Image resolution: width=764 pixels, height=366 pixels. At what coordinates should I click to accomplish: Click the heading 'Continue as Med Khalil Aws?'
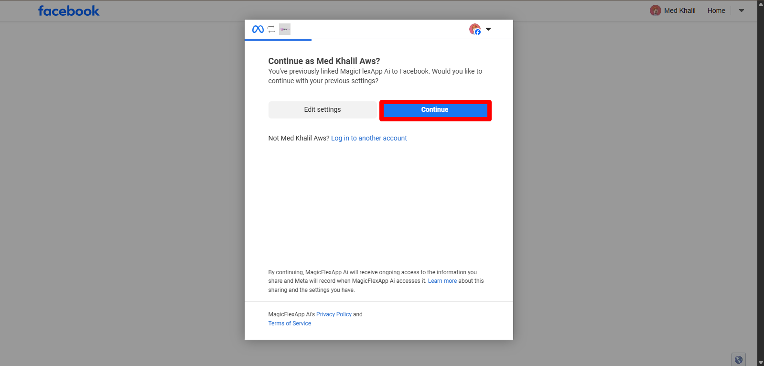point(324,61)
